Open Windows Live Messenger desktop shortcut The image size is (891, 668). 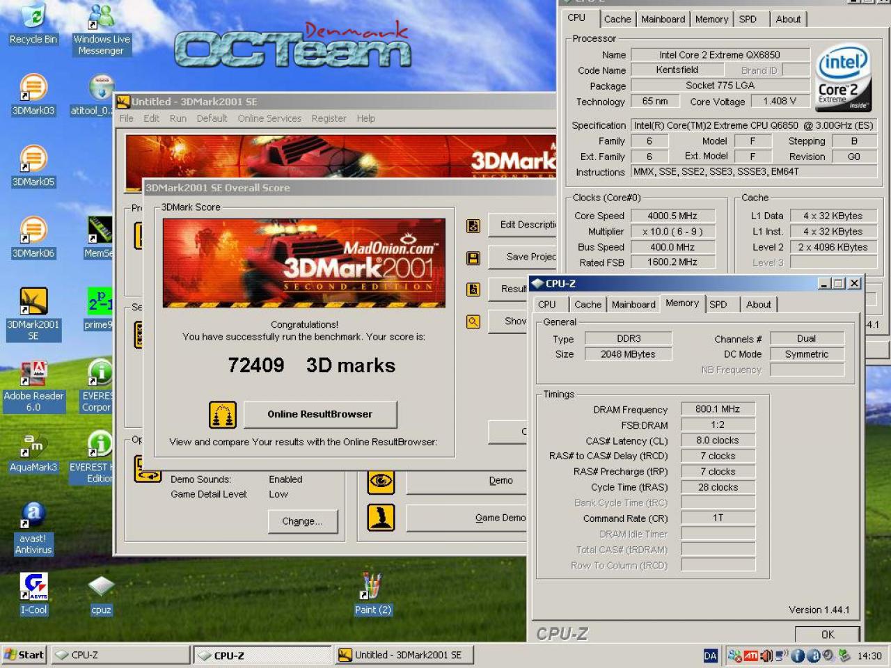[101, 29]
